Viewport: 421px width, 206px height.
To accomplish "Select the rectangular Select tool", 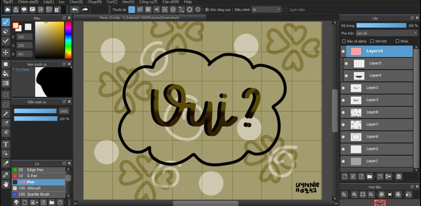I will (6, 94).
